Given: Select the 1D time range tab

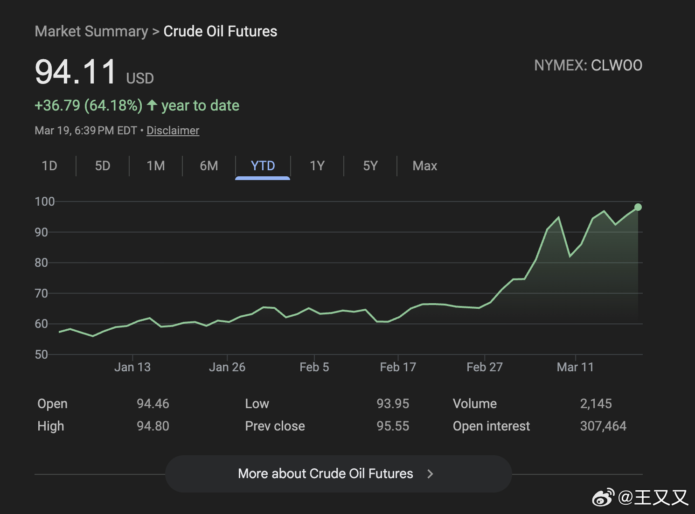Looking at the screenshot, I should click(x=49, y=166).
